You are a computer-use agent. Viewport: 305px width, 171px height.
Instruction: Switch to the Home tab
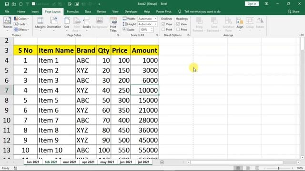(x=21, y=11)
